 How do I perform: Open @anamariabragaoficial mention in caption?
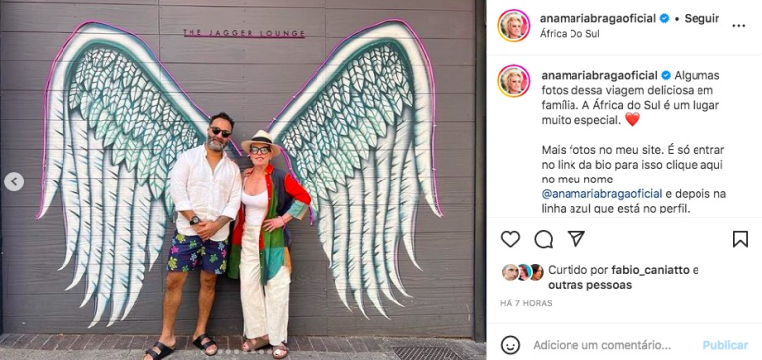601,193
